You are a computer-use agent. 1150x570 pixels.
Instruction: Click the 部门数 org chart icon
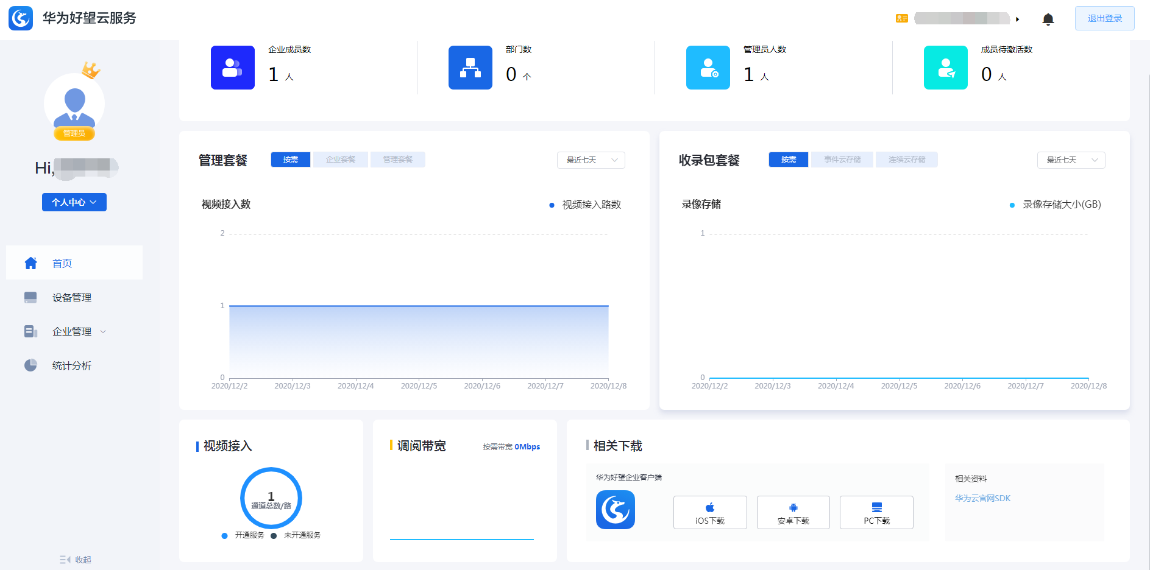tap(470, 68)
